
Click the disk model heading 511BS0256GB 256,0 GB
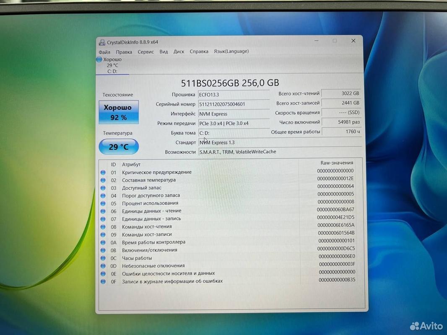230,83
